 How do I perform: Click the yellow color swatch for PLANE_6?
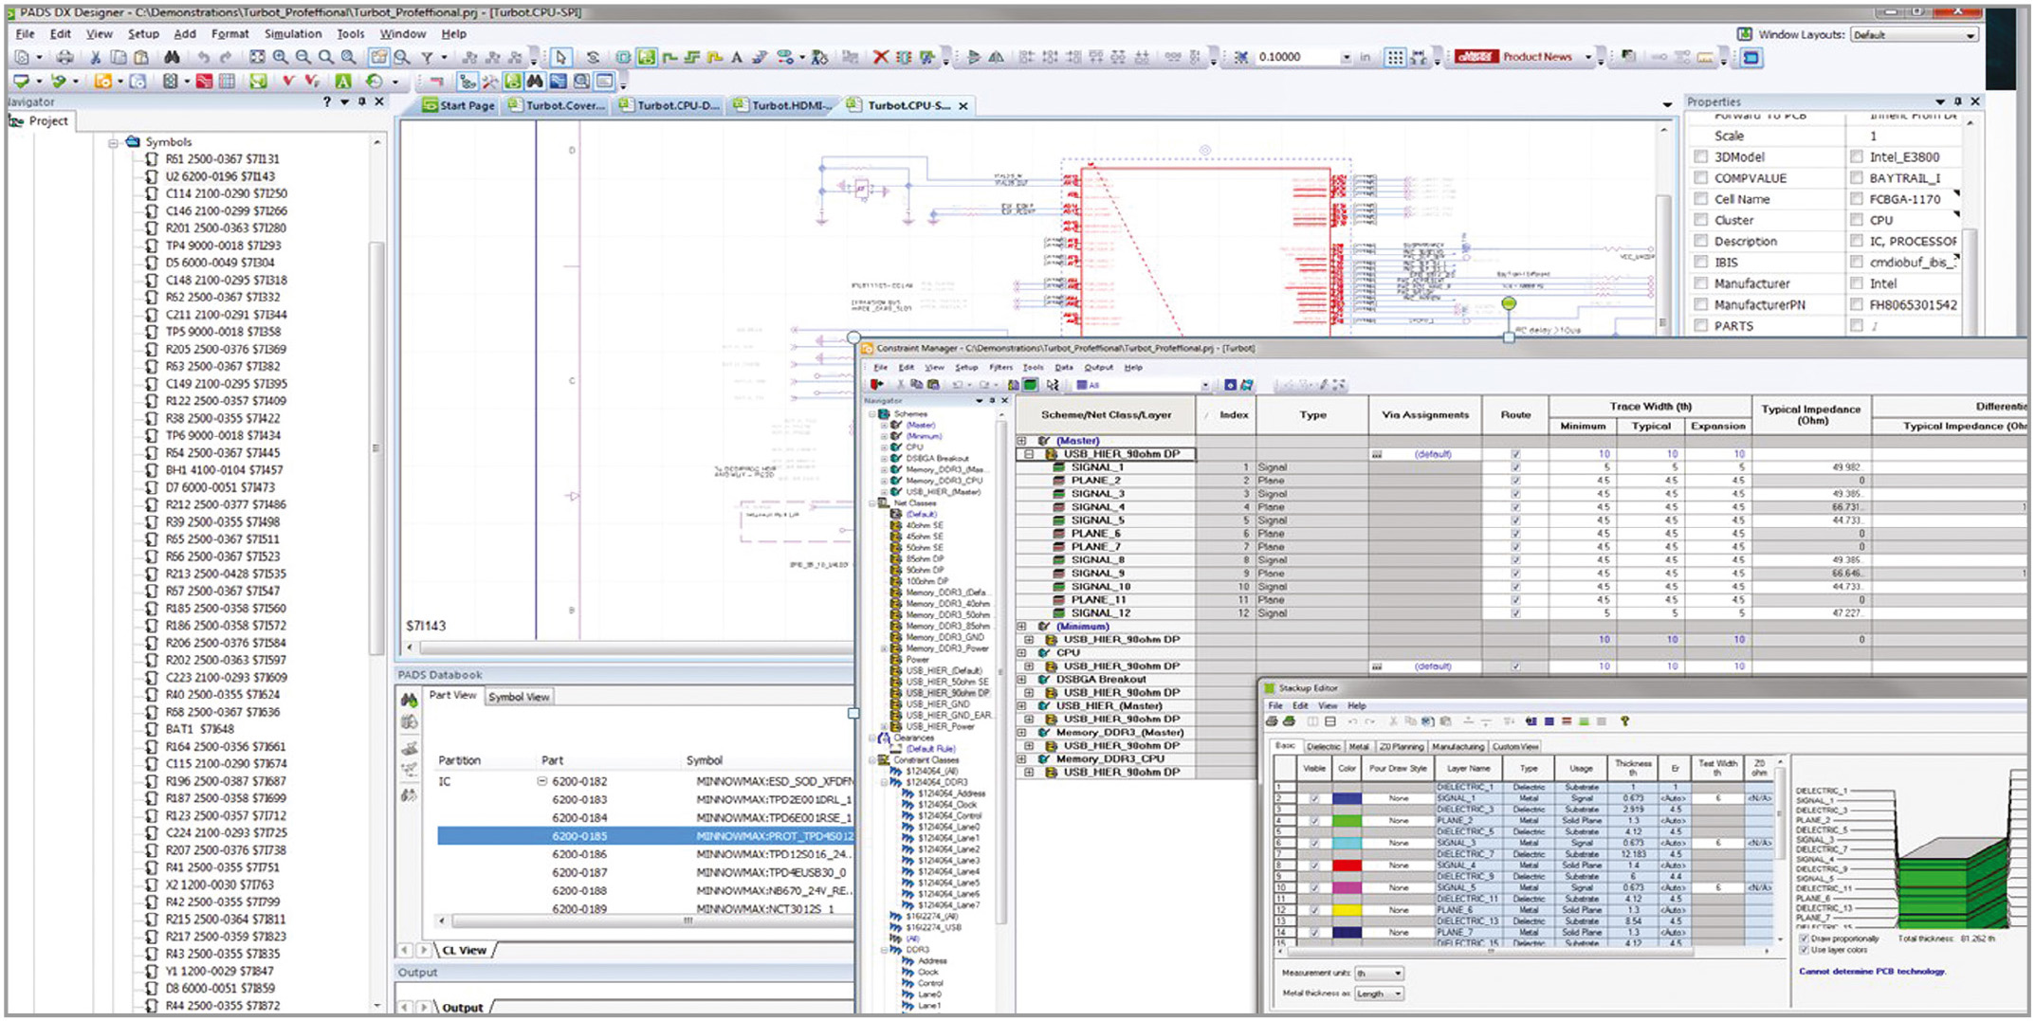coord(1347,910)
